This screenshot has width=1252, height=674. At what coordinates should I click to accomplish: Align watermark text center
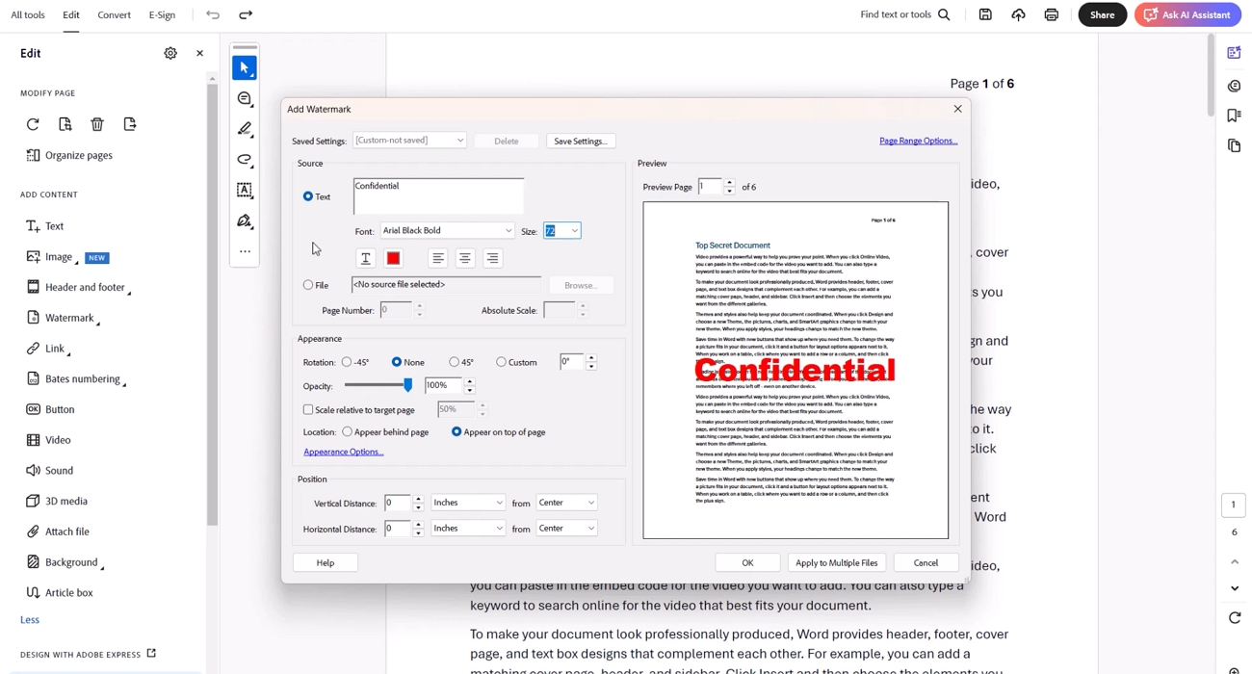465,258
